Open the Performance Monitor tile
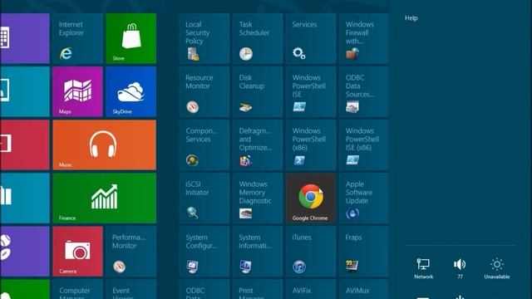 tap(131, 251)
